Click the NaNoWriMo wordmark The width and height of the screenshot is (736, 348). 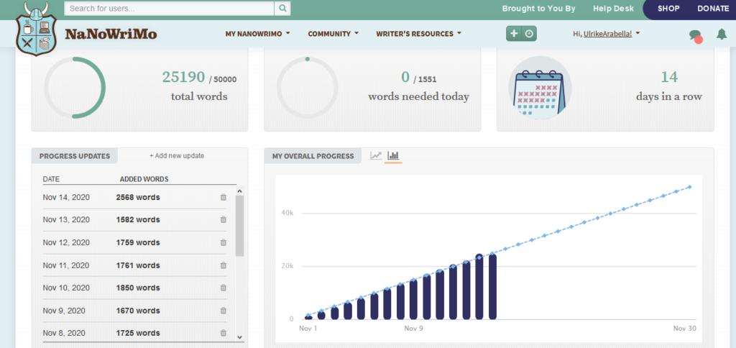tap(111, 34)
